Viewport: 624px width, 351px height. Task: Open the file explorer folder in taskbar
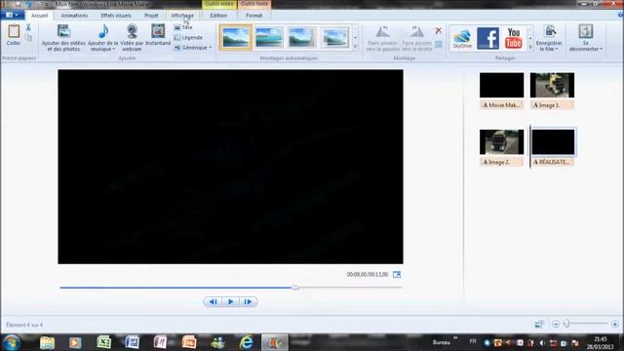pyautogui.click(x=47, y=342)
